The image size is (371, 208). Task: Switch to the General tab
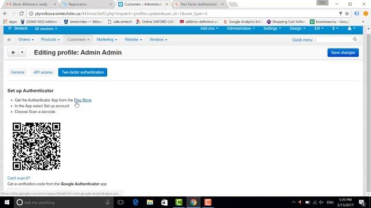click(x=17, y=72)
